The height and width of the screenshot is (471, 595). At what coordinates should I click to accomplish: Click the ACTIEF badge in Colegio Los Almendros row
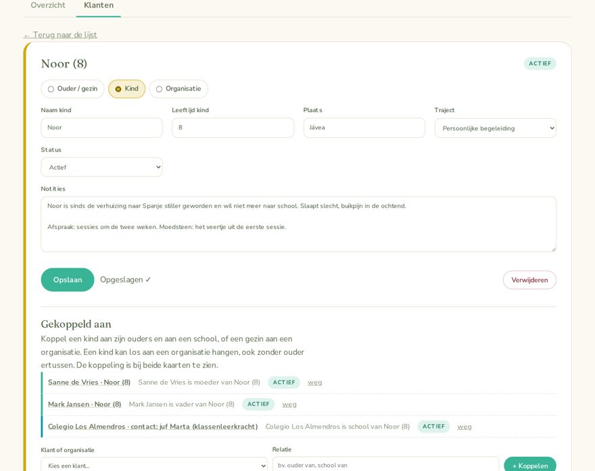[x=433, y=426]
